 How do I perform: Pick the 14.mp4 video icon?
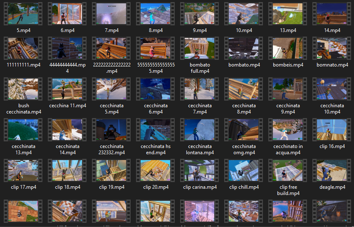click(x=332, y=14)
